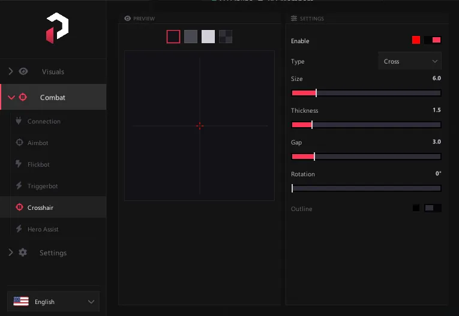Click the Flickbot lightning icon
Image resolution: width=459 pixels, height=316 pixels.
(x=19, y=164)
